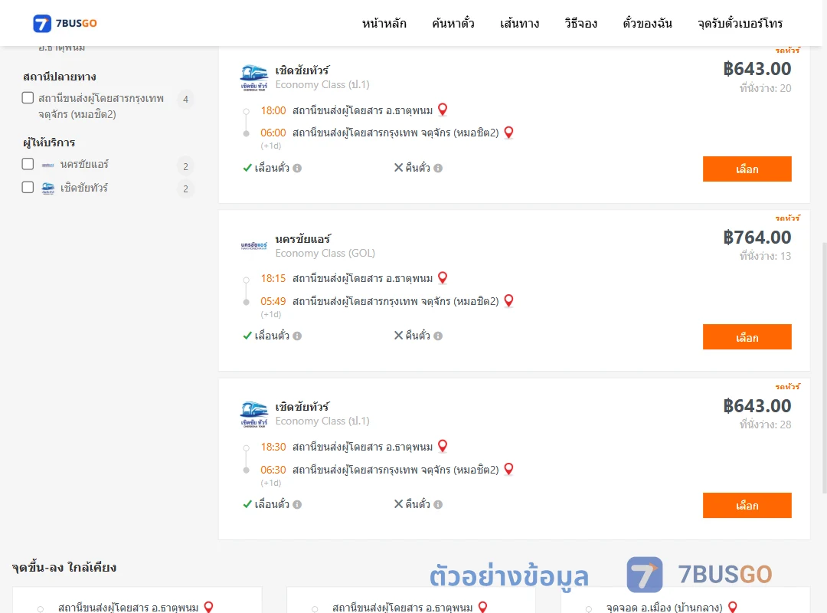The image size is (827, 613).
Task: Click จุดจอด อ.เมือง (บ้านกลาง) stop name
Action: coord(664,608)
